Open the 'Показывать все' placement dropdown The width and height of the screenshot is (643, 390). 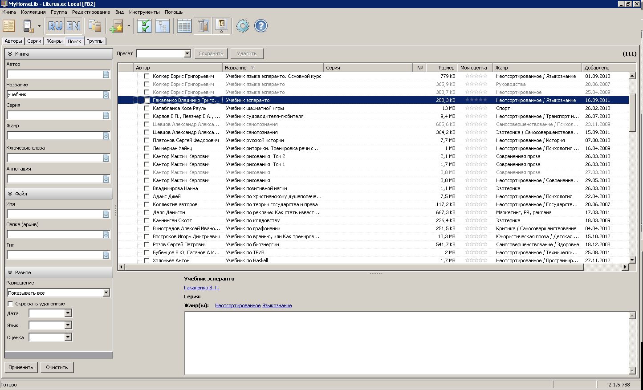click(x=106, y=293)
